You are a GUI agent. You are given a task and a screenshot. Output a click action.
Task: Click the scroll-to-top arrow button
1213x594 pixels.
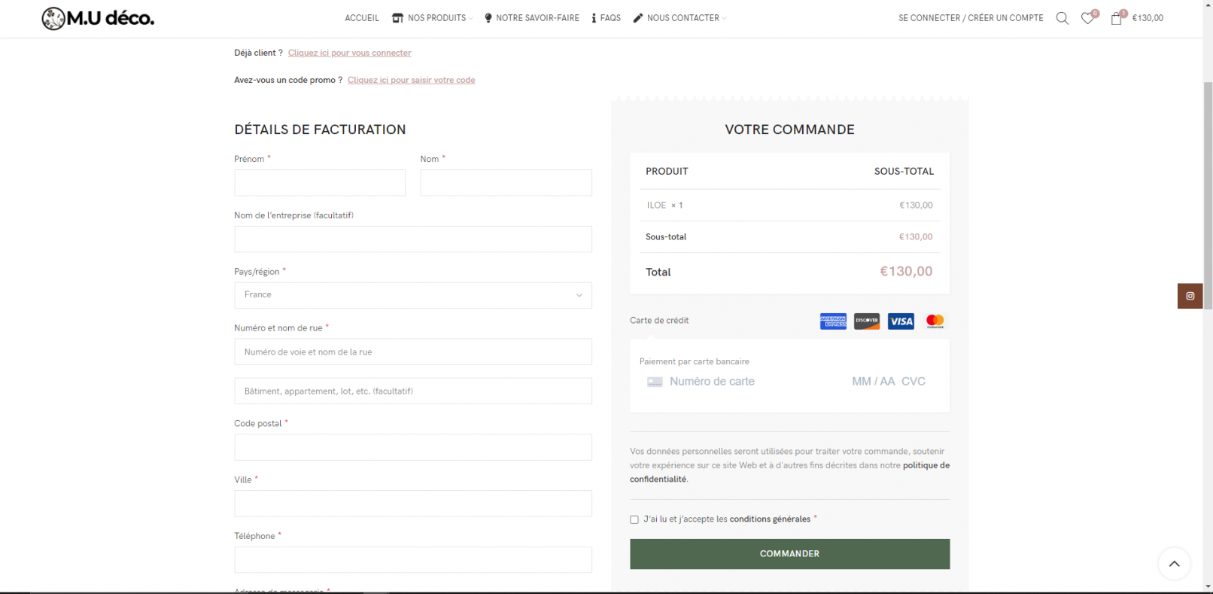point(1174,563)
